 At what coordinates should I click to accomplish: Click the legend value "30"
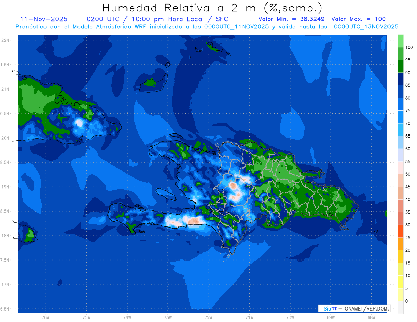pyautogui.click(x=408, y=225)
